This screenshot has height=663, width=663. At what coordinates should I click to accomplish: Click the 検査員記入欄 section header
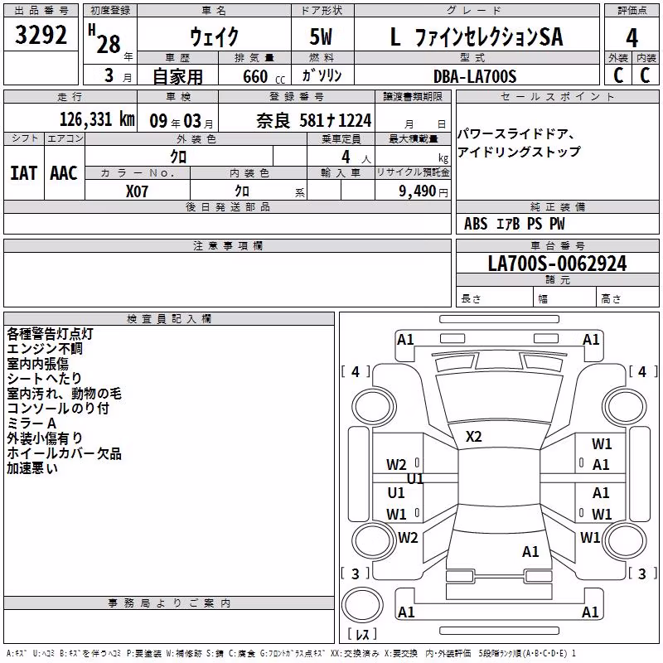(169, 319)
